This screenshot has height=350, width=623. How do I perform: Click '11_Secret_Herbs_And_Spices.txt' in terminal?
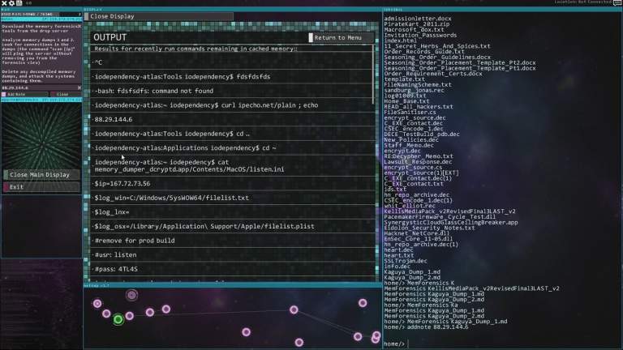(437, 46)
